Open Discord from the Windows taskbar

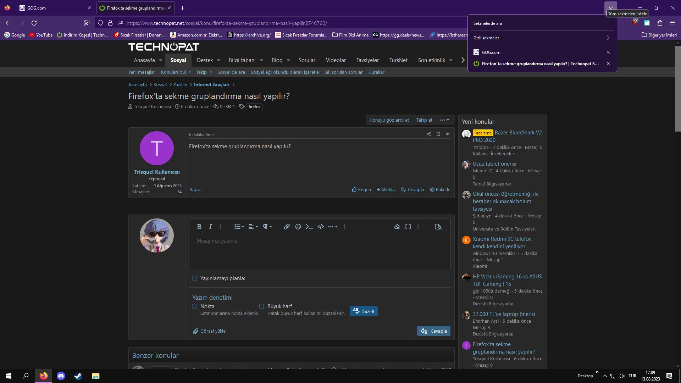pos(61,376)
